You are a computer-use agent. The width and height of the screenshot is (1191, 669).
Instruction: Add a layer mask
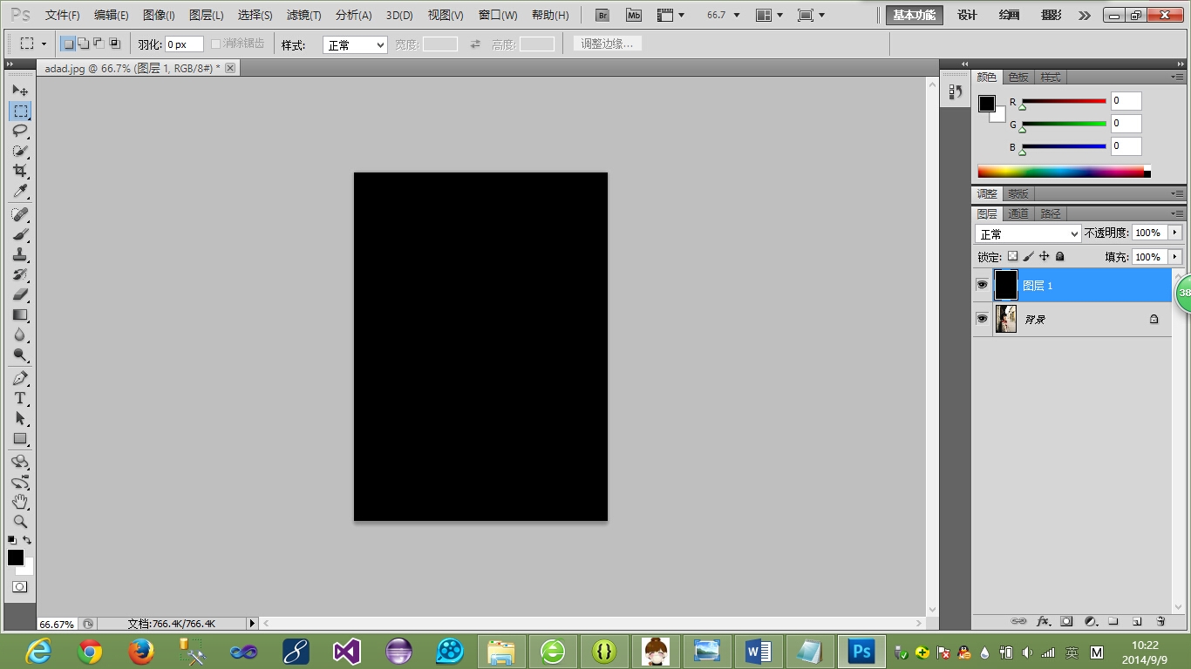click(1066, 621)
